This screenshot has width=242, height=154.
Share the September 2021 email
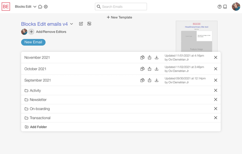149,80
